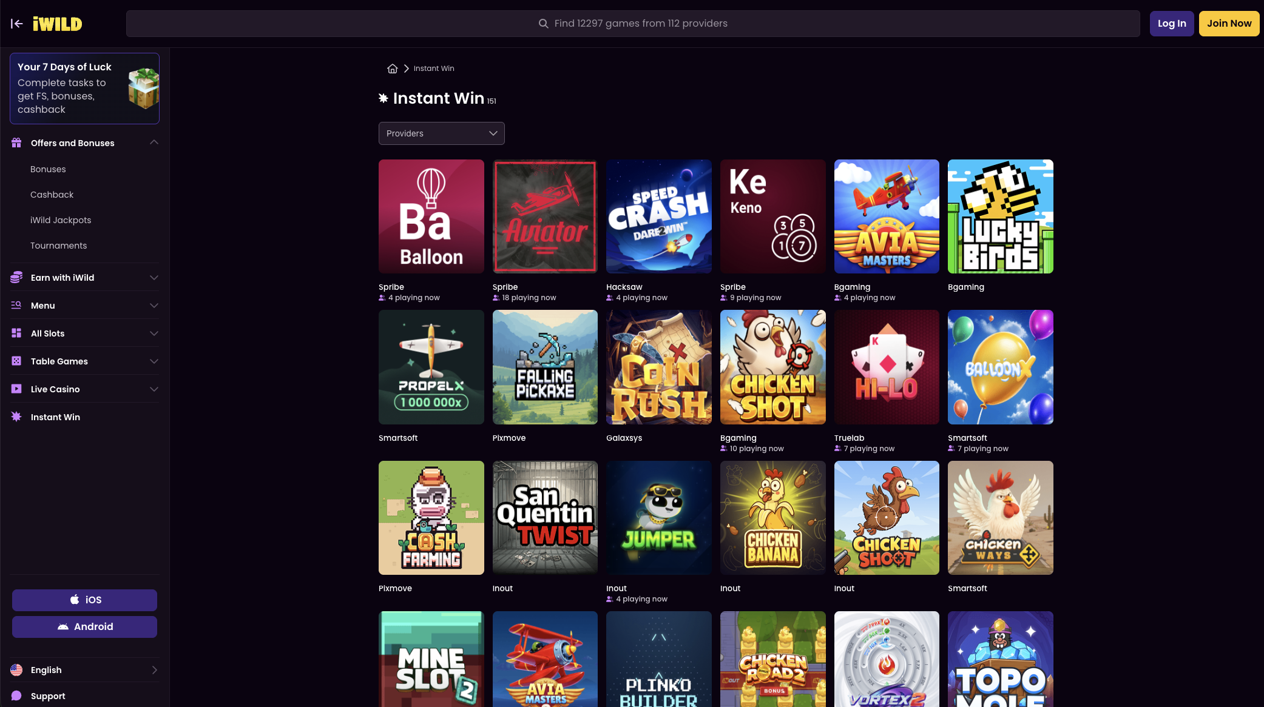Click the Instant Win breadcrumb link
This screenshot has height=707, width=1264.
point(434,69)
